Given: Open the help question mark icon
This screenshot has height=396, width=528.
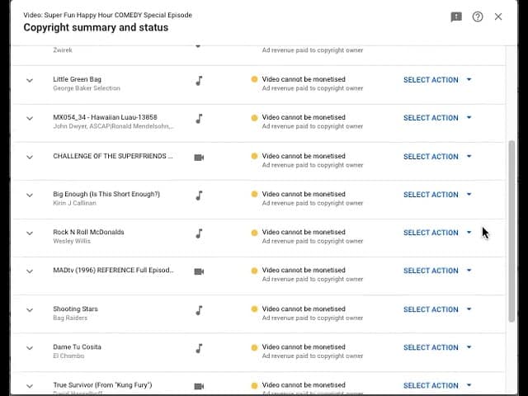Looking at the screenshot, I should click(x=478, y=16).
